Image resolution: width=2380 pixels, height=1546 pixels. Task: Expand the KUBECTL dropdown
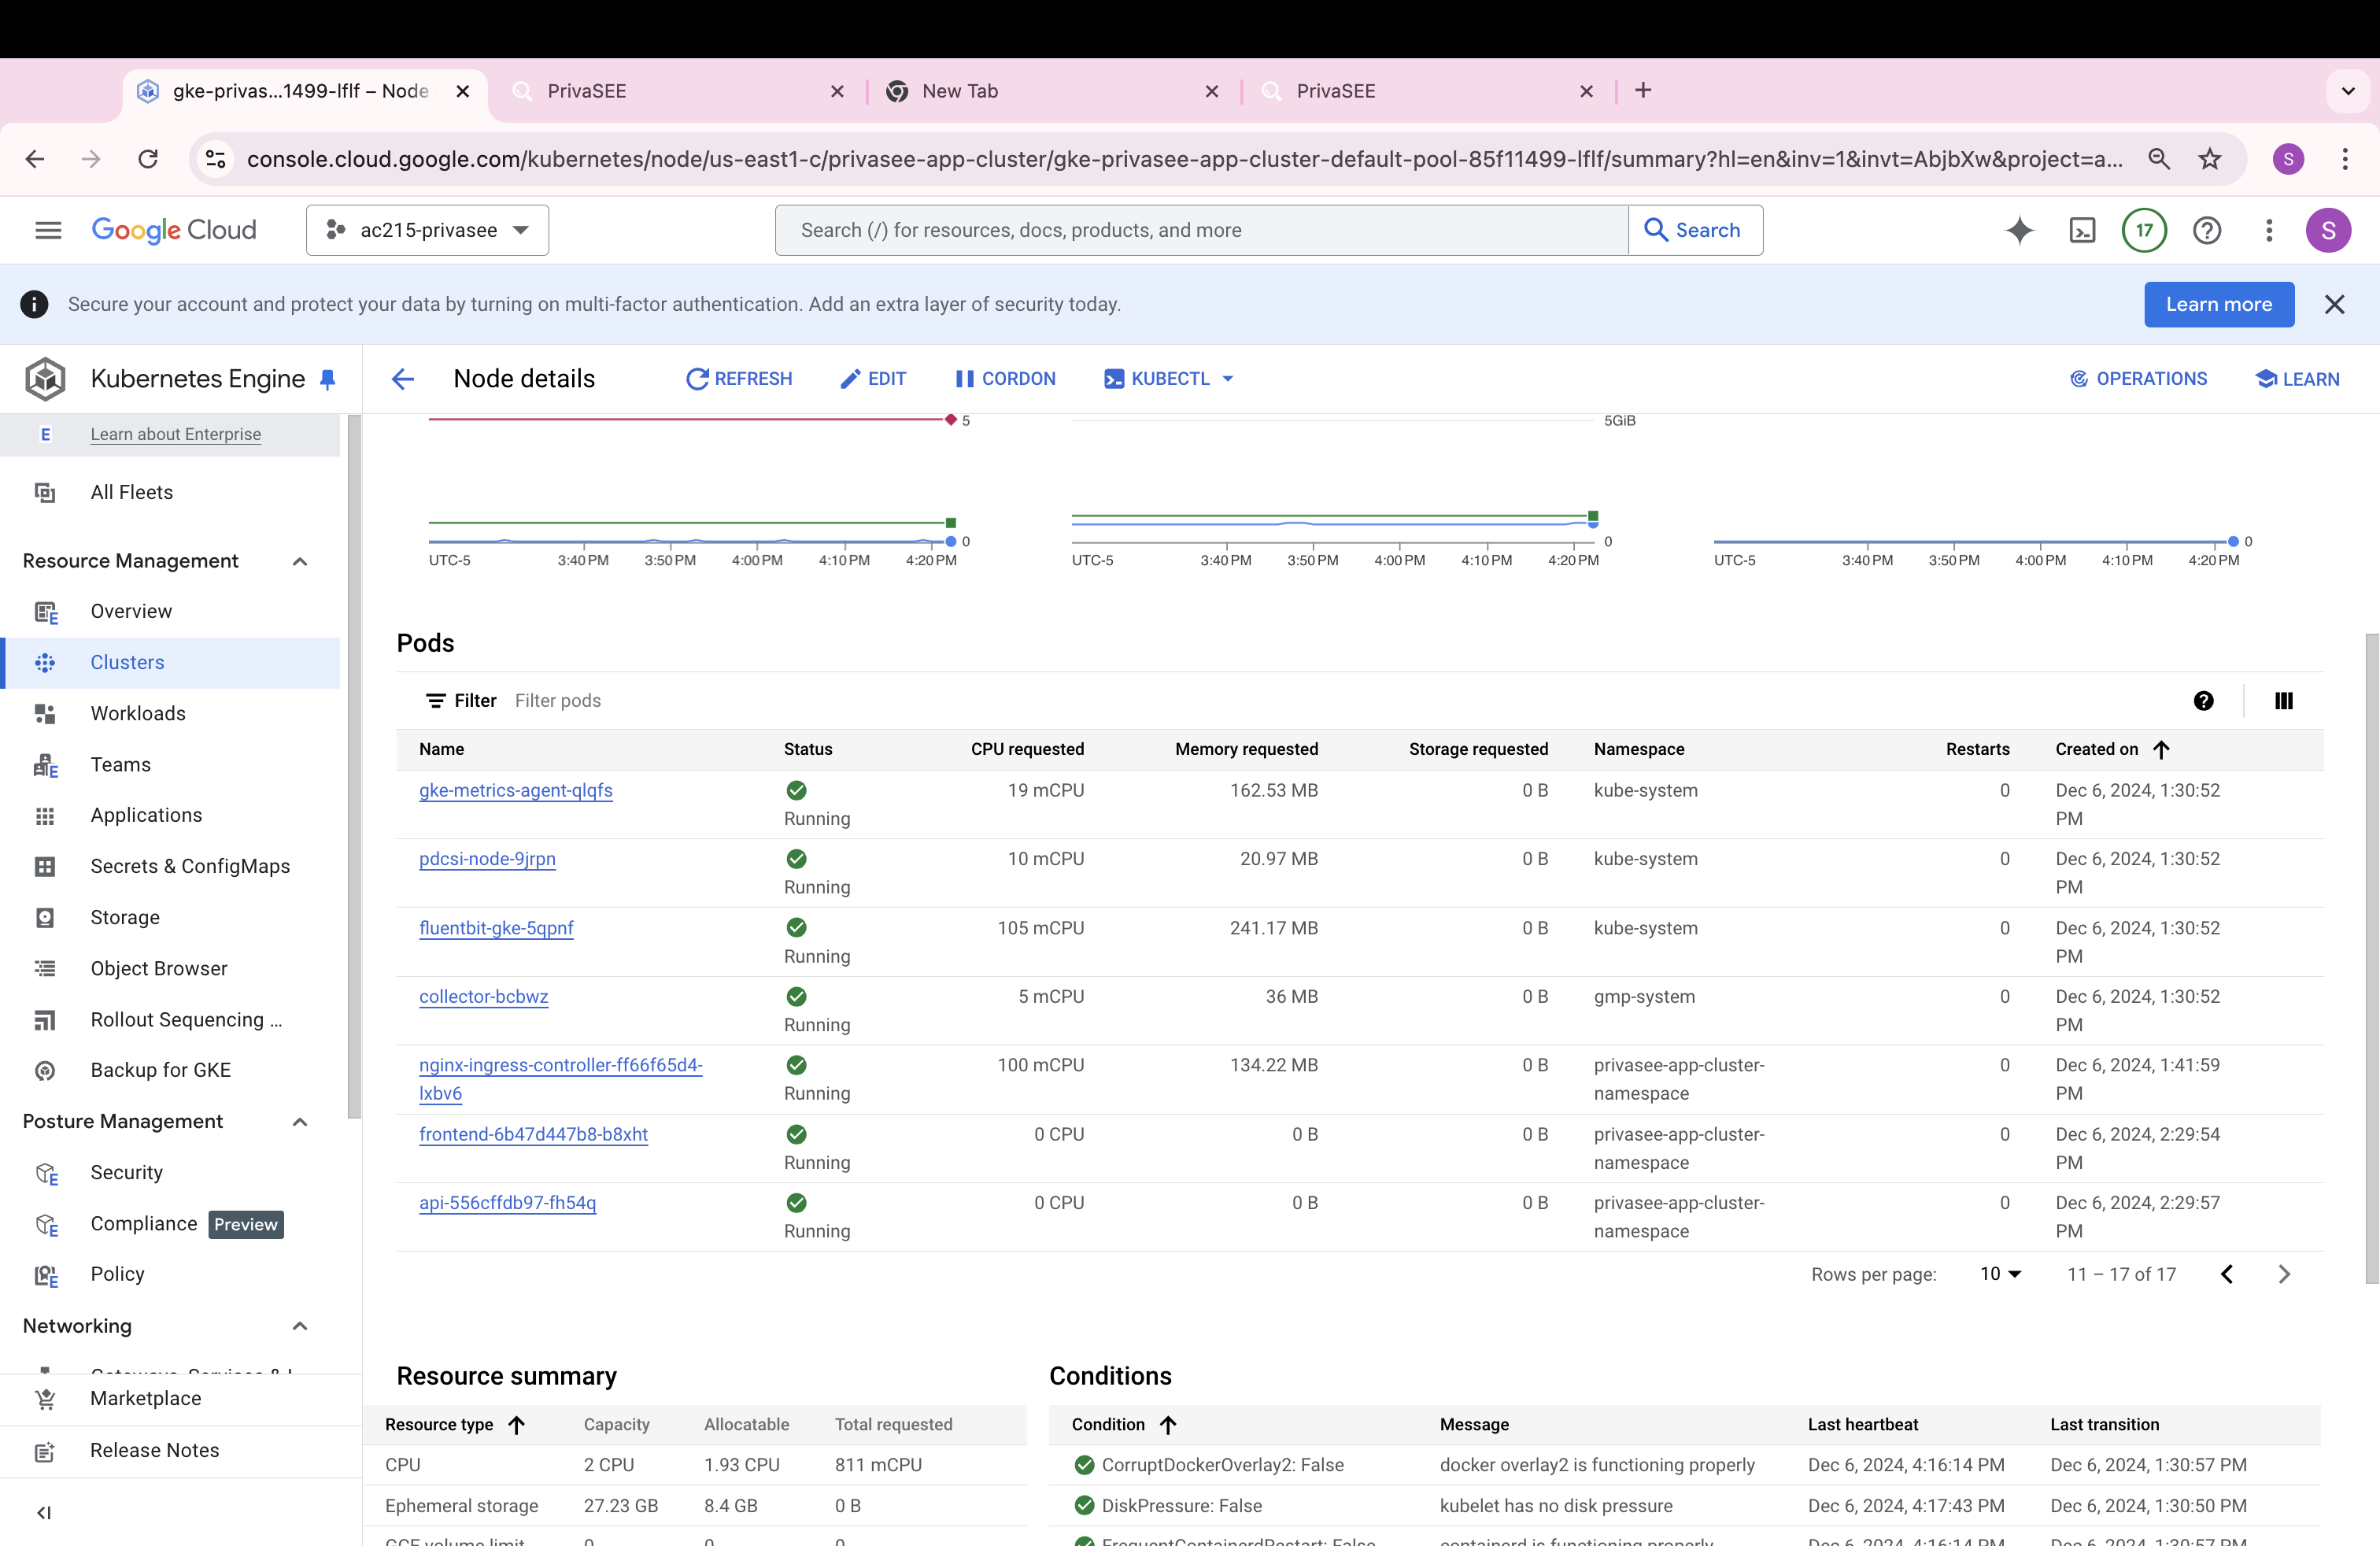1169,379
